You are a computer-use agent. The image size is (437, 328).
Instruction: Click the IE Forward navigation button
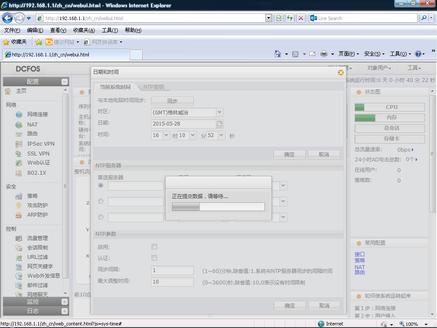pyautogui.click(x=19, y=18)
